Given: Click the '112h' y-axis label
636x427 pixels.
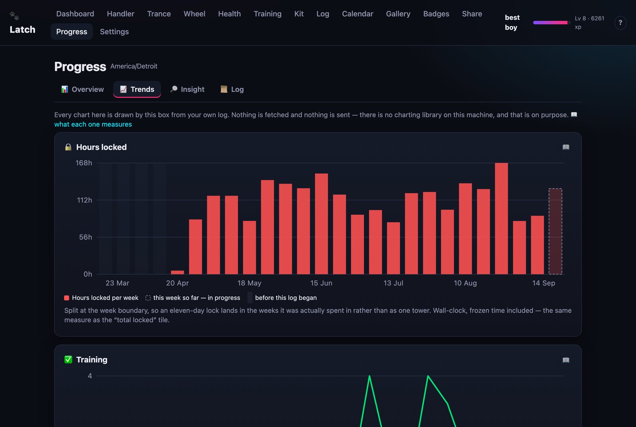Looking at the screenshot, I should click(85, 200).
